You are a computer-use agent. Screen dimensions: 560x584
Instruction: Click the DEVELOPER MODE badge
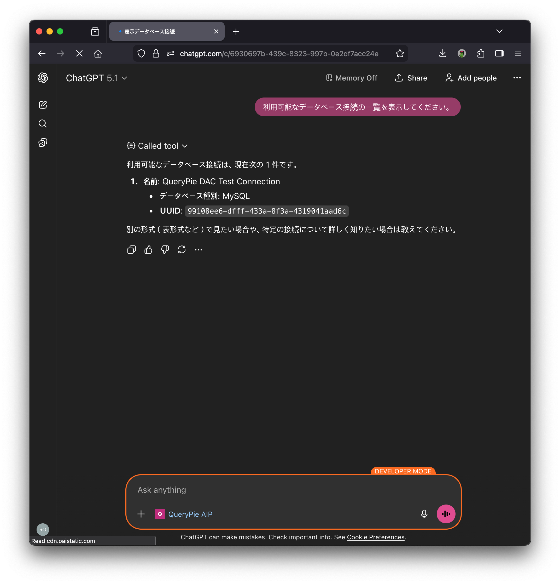pyautogui.click(x=403, y=471)
